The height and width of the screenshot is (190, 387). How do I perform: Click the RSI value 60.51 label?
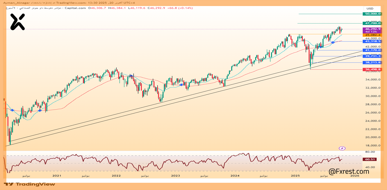pos(370,159)
